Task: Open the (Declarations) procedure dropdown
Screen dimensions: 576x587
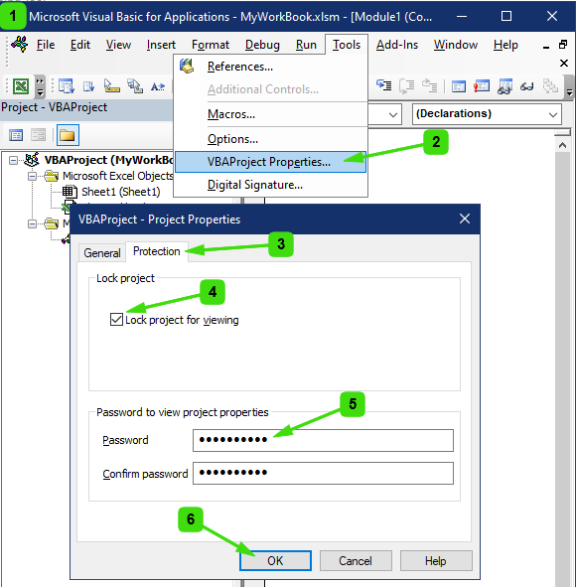Action: pyautogui.click(x=553, y=114)
